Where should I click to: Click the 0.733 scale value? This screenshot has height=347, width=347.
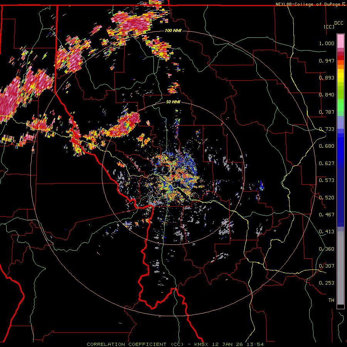pos(327,129)
